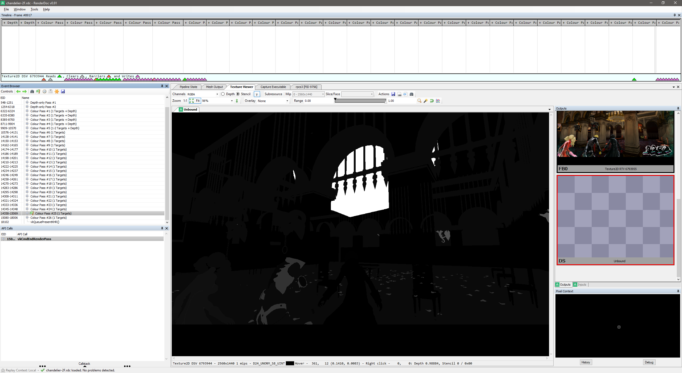
Task: Select the binoculars Find Event icon in Event Browser
Action: pos(32,92)
